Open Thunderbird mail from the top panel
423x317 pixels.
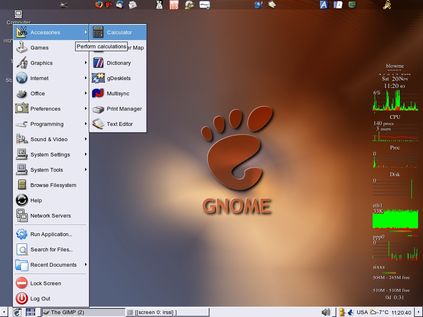tap(120, 5)
